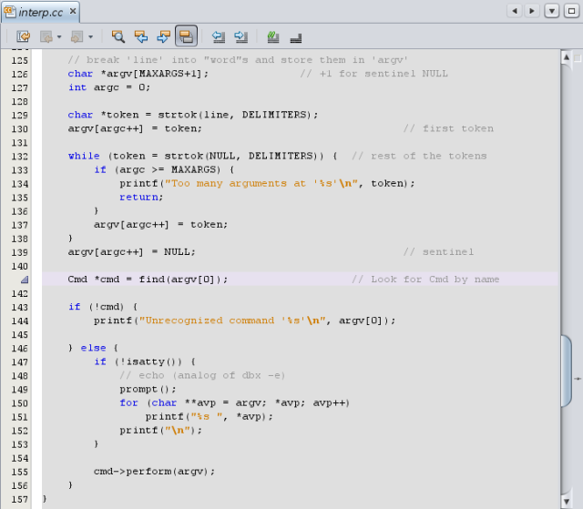
Task: Click line number 155 in gutter
Action: 19,473
